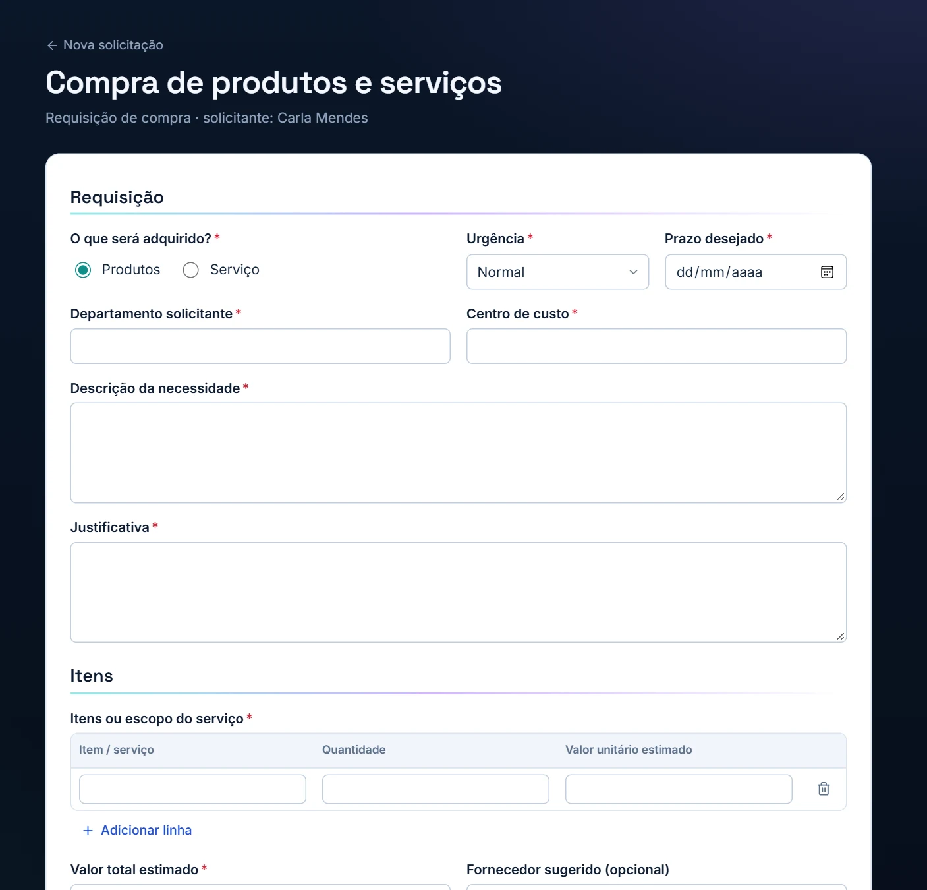Focus the Departamento solicitante field
The width and height of the screenshot is (927, 890).
point(260,346)
